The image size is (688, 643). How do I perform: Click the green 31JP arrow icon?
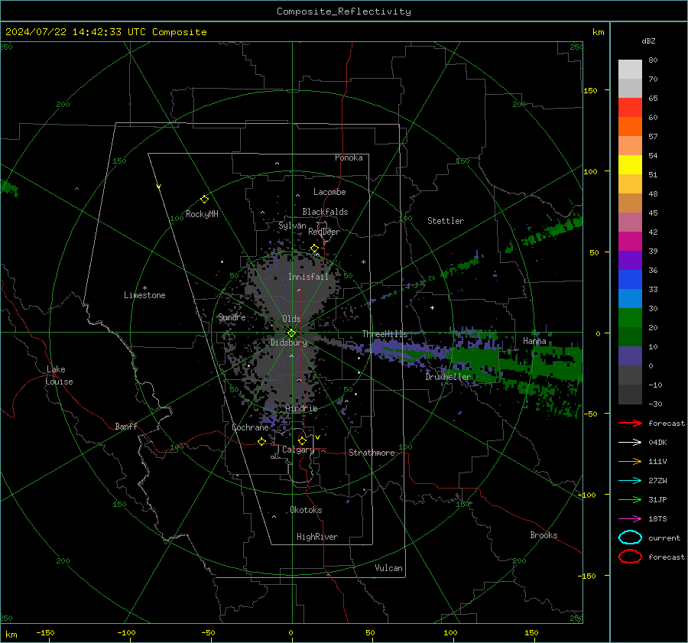(x=630, y=499)
